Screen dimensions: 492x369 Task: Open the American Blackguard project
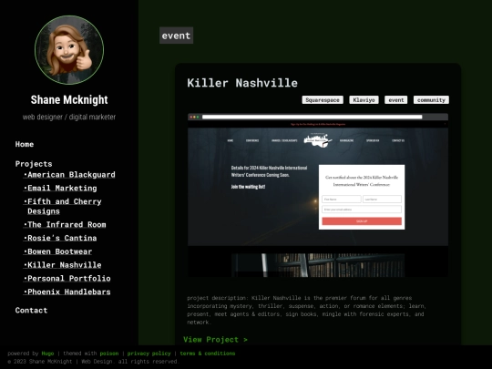[x=69, y=175]
